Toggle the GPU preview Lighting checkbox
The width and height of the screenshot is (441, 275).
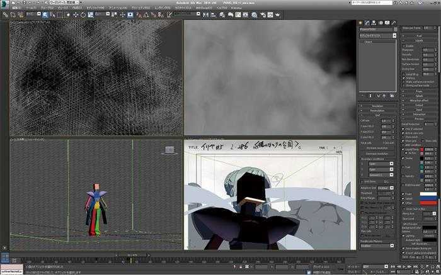click(x=404, y=236)
